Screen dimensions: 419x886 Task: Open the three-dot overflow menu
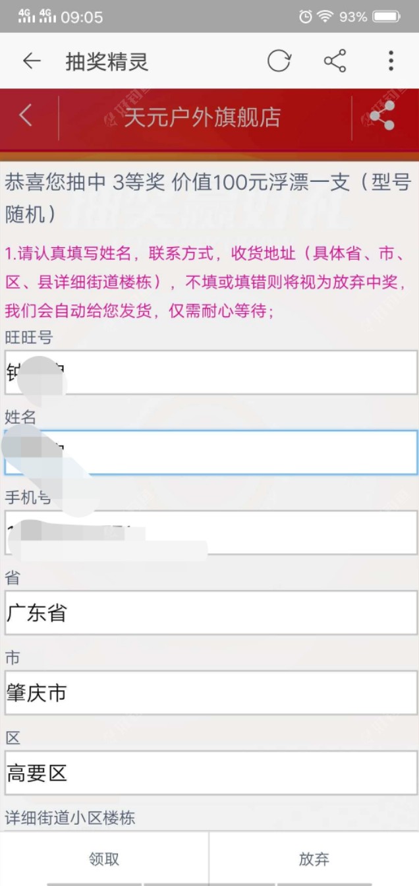click(391, 61)
